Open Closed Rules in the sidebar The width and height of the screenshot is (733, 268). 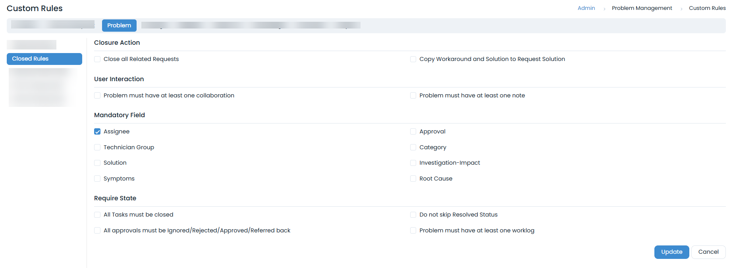44,59
